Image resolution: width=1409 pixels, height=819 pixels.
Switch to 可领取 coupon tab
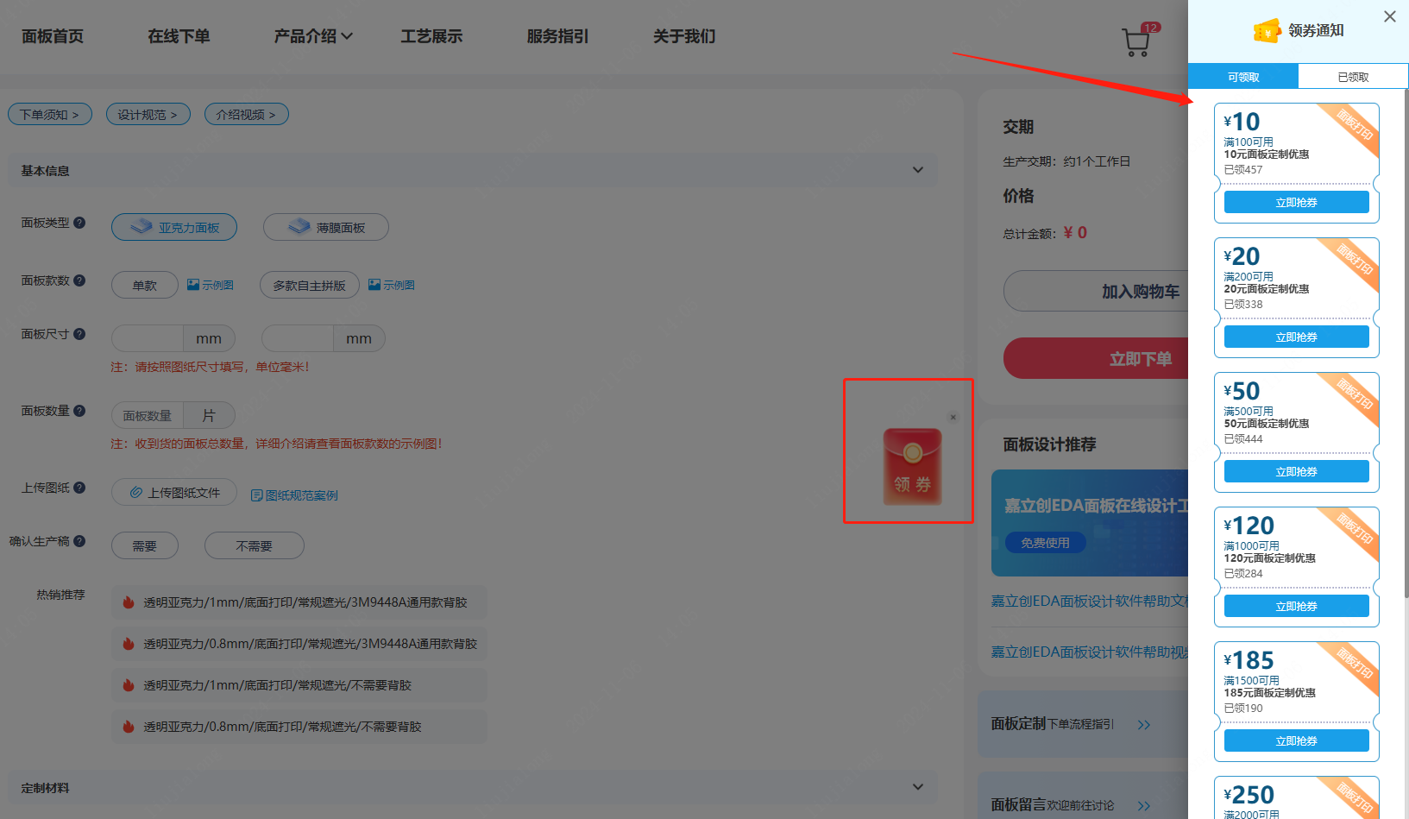click(1243, 76)
